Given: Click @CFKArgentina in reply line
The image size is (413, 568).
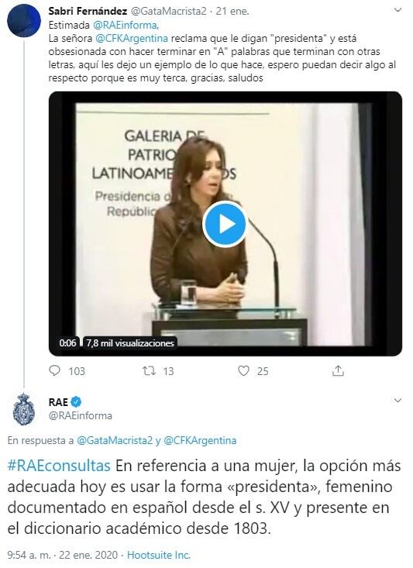Looking at the screenshot, I should (200, 440).
